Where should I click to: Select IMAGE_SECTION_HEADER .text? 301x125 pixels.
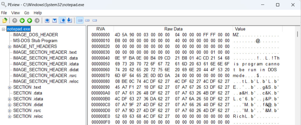45,52
